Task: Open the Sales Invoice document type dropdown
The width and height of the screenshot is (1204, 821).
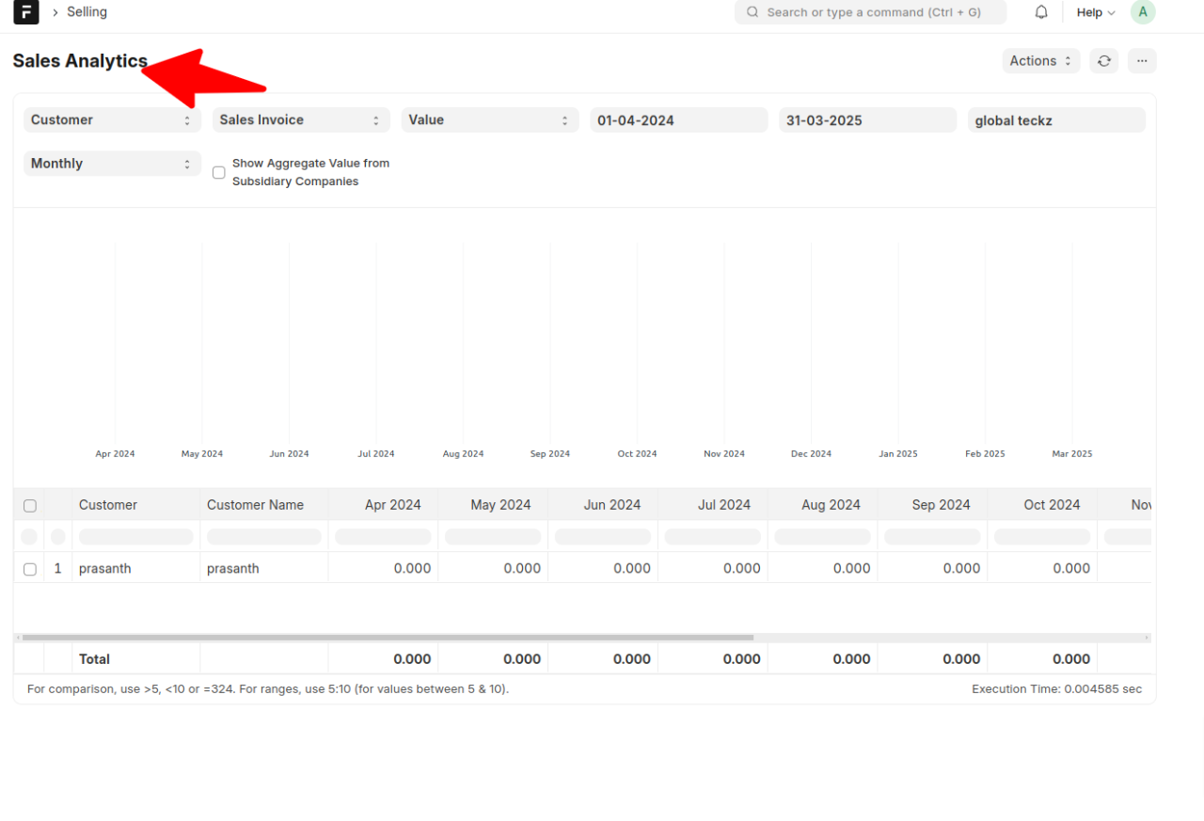Action: [301, 120]
